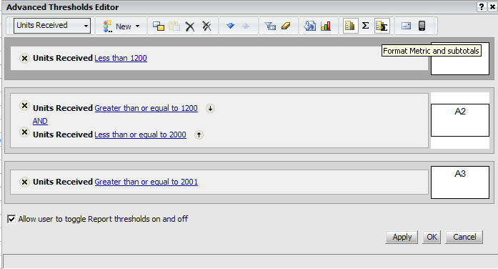The width and height of the screenshot is (498, 269).
Task: Select the Format Metric only icon
Action: pyautogui.click(x=349, y=26)
